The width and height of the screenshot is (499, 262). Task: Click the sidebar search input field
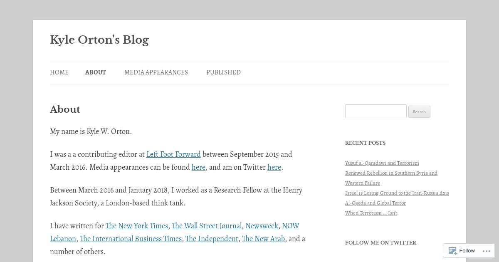pyautogui.click(x=376, y=111)
